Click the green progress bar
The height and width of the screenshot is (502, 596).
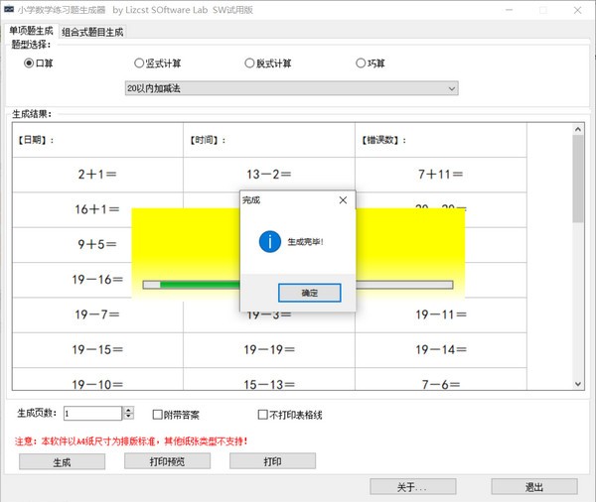[199, 285]
